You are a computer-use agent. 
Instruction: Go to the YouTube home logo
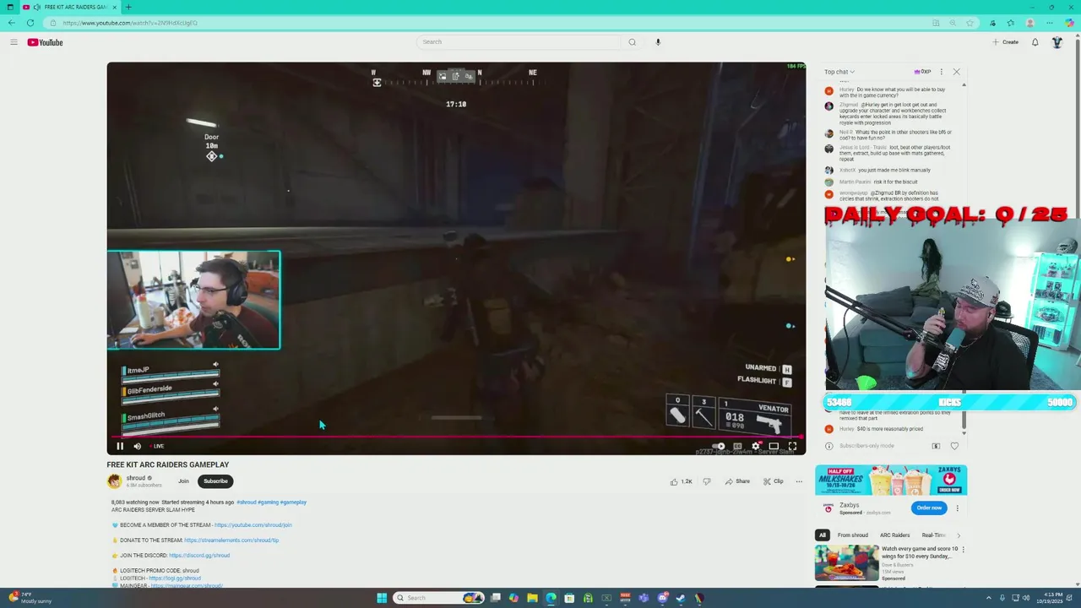pos(45,42)
